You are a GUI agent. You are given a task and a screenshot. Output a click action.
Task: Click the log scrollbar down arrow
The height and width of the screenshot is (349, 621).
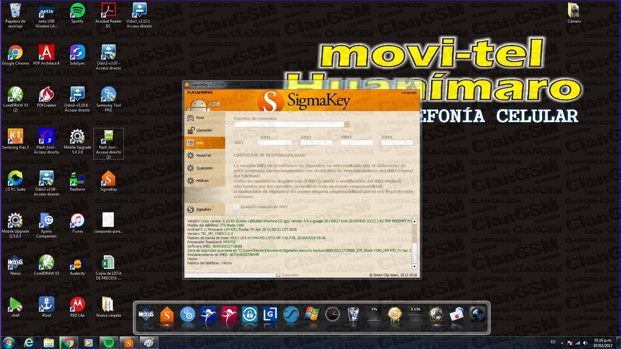415,266
